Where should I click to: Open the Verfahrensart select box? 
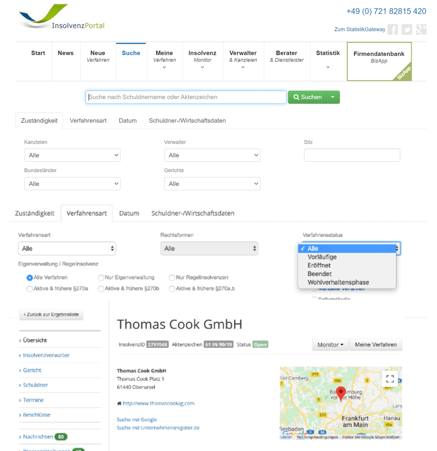pyautogui.click(x=67, y=248)
